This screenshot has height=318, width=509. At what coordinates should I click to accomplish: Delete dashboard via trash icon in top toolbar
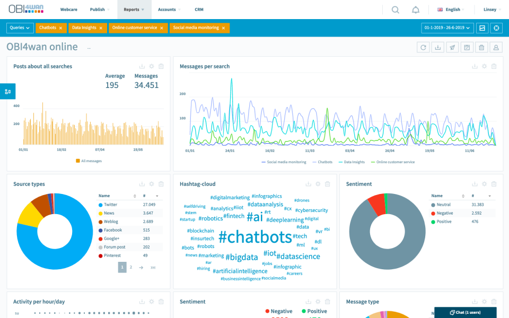pos(481,47)
